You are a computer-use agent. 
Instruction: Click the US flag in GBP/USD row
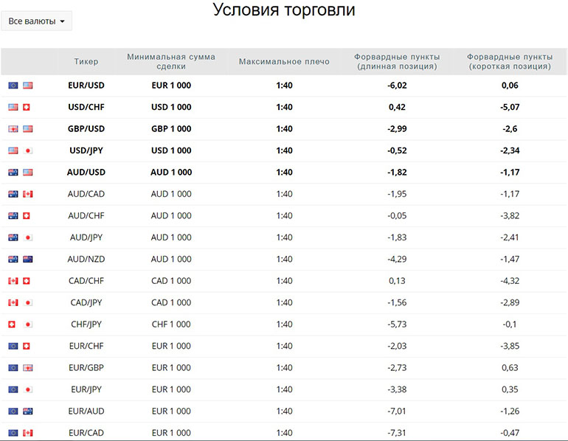[x=28, y=129]
